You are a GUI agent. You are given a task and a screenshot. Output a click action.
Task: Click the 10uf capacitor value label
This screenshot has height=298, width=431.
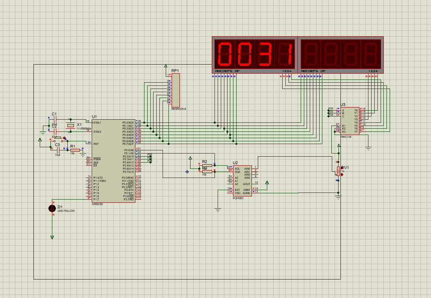pos(57,155)
